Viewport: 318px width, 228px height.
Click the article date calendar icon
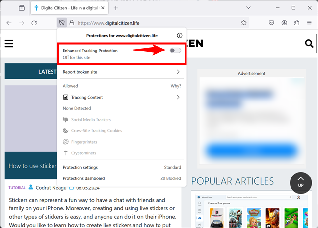point(71,188)
